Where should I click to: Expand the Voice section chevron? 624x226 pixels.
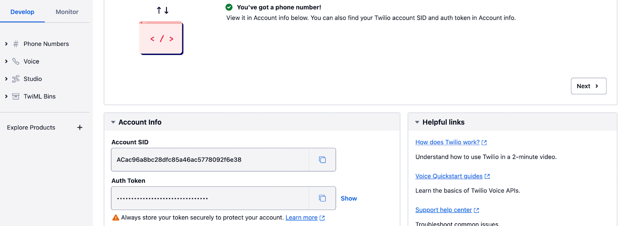[6, 62]
